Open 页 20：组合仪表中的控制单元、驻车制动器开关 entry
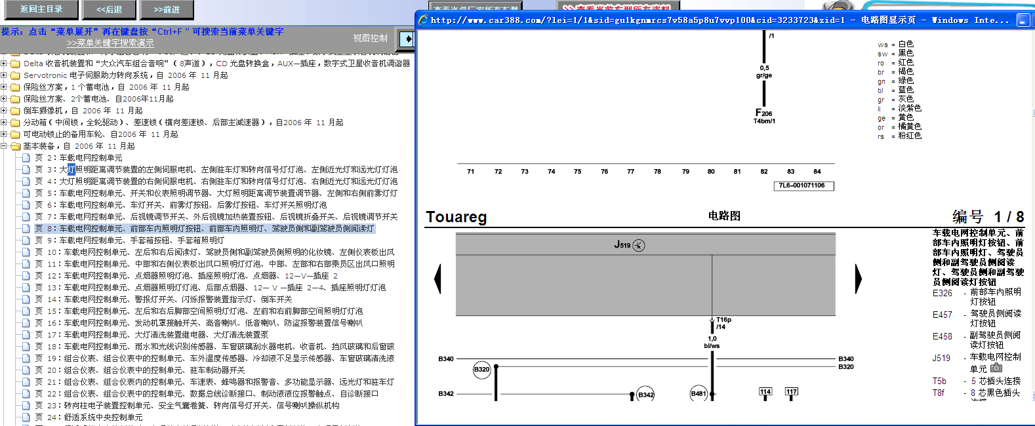 140,370
